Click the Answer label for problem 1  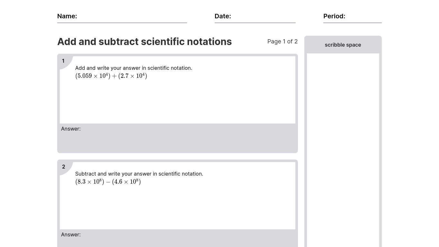coord(71,129)
